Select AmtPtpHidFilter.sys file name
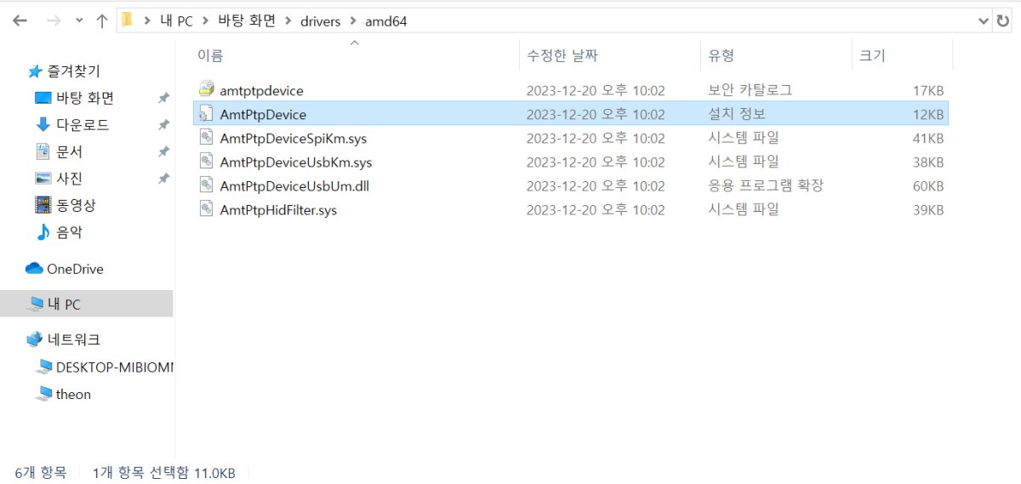1021x484 pixels. 278,209
